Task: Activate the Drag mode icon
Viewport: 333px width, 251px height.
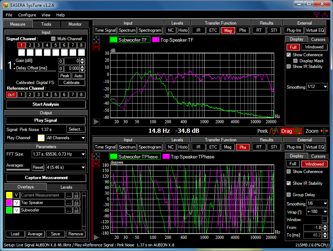Action: [298, 131]
